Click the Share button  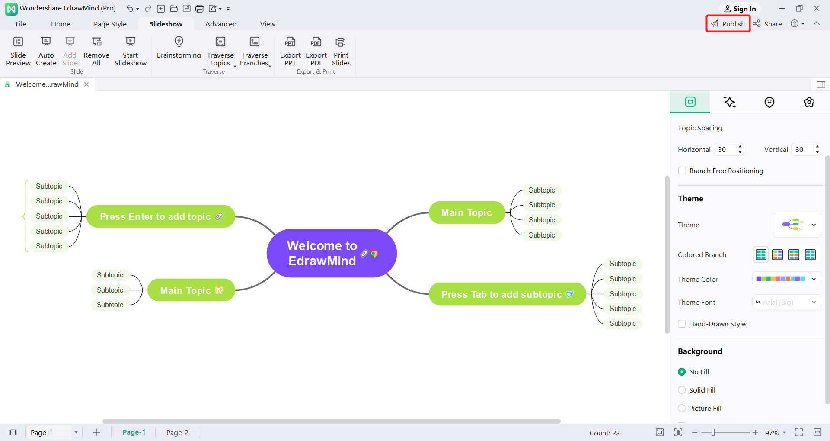click(767, 24)
